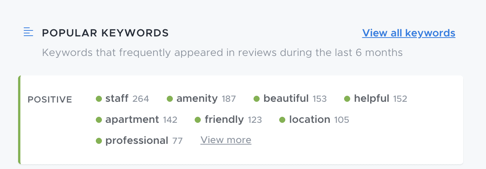Click green dot beside beautiful

point(257,99)
